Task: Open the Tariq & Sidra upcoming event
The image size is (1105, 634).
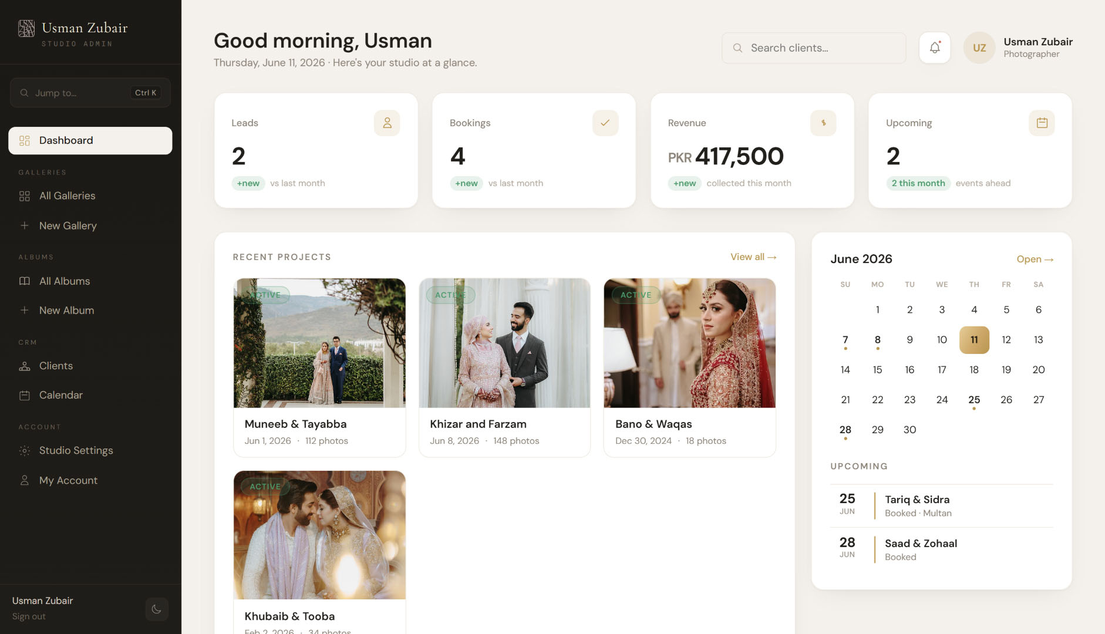Action: (x=942, y=505)
